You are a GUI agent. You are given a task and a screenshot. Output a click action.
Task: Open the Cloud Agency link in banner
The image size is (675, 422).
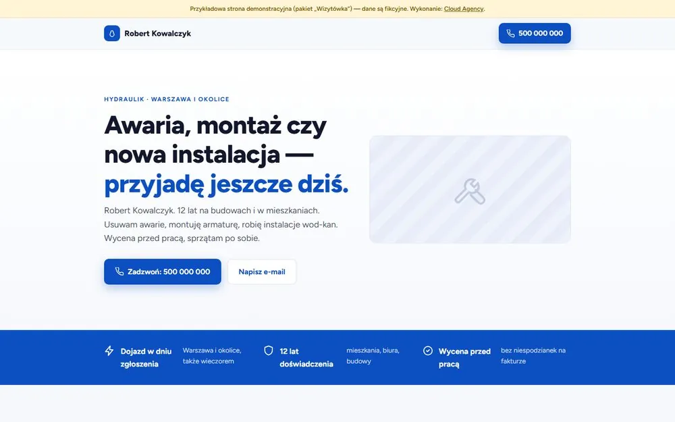coord(464,9)
